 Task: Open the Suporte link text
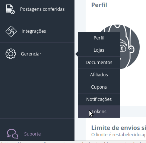(x=32, y=134)
